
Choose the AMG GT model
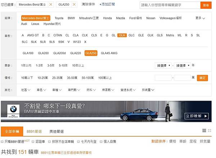(x=33, y=35)
